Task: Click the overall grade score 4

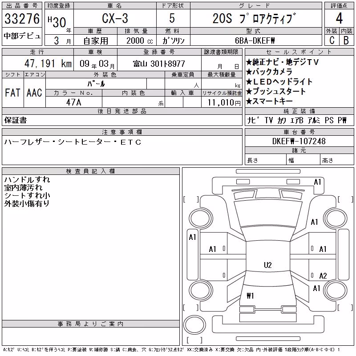Action: click(339, 18)
